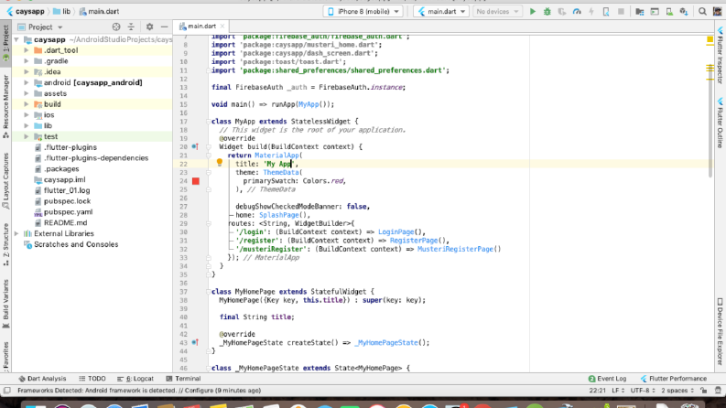Open the Dart Analysis tool tab
The height and width of the screenshot is (408, 726).
(42, 379)
